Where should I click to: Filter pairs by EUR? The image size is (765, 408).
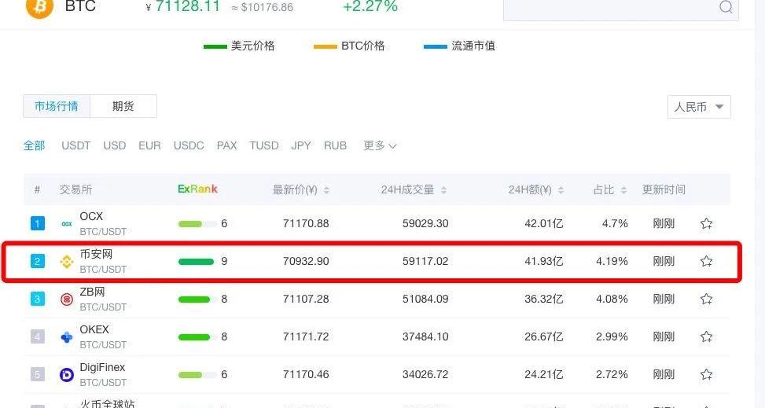(149, 145)
